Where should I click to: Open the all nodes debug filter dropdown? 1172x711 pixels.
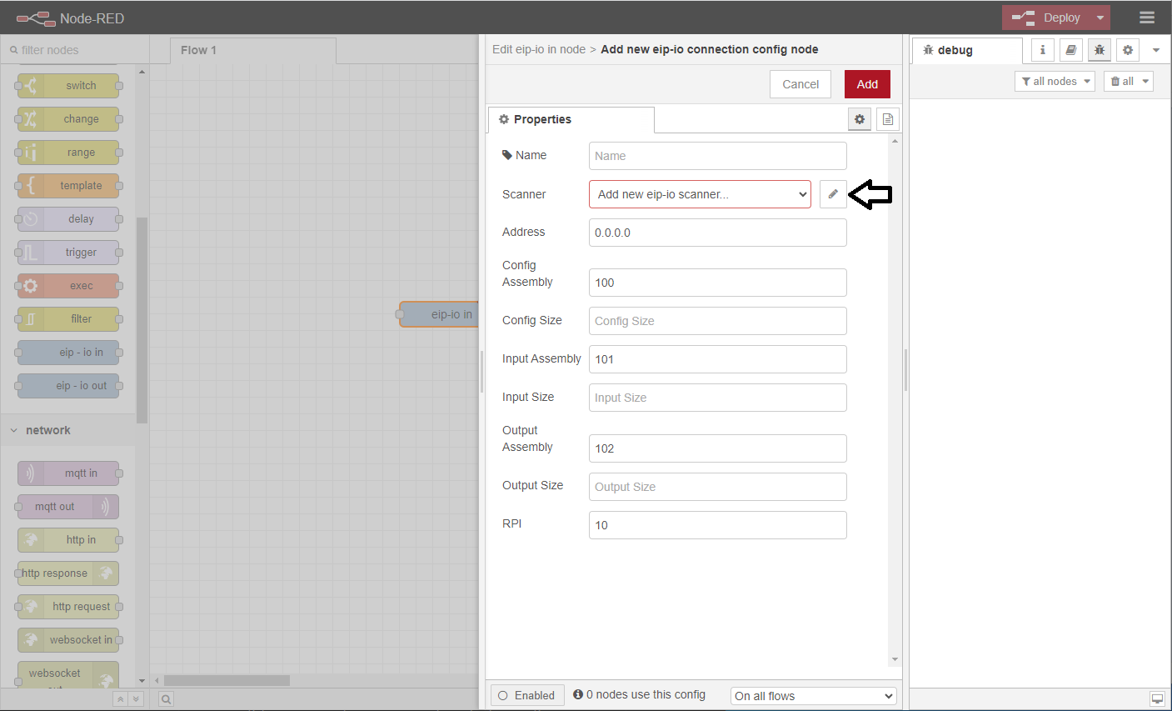point(1055,81)
